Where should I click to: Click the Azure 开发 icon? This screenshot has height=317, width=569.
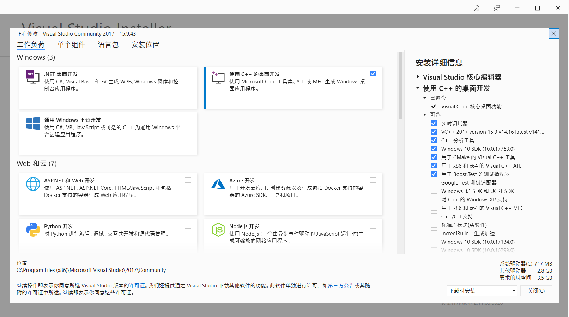[218, 184]
